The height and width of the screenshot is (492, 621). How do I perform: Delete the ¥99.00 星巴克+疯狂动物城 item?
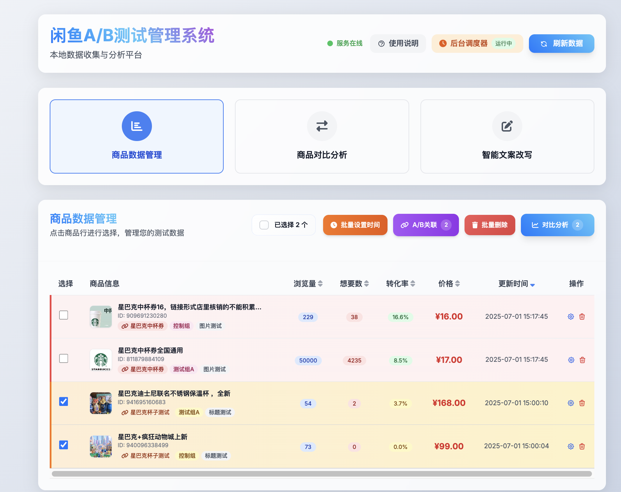point(582,447)
